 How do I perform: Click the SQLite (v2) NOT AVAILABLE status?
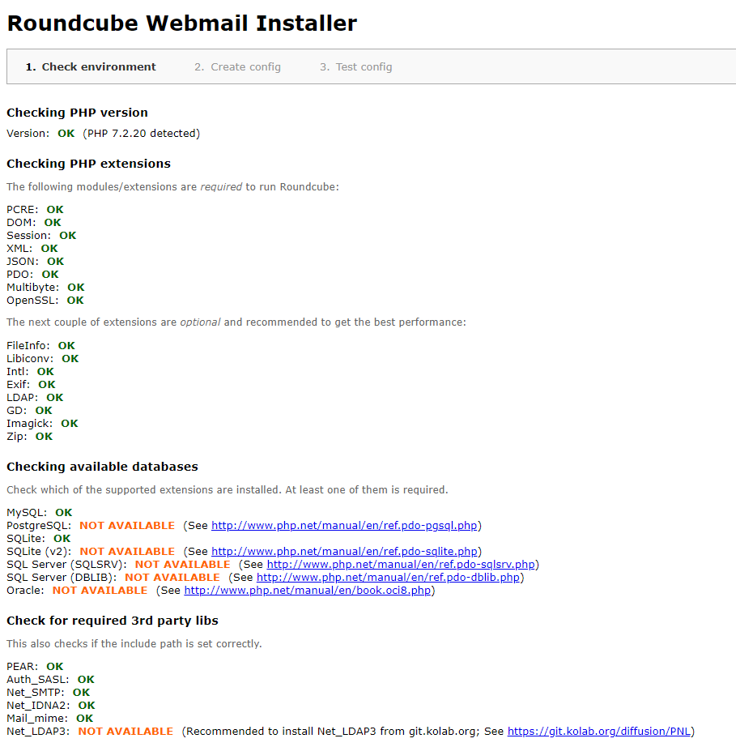[127, 551]
